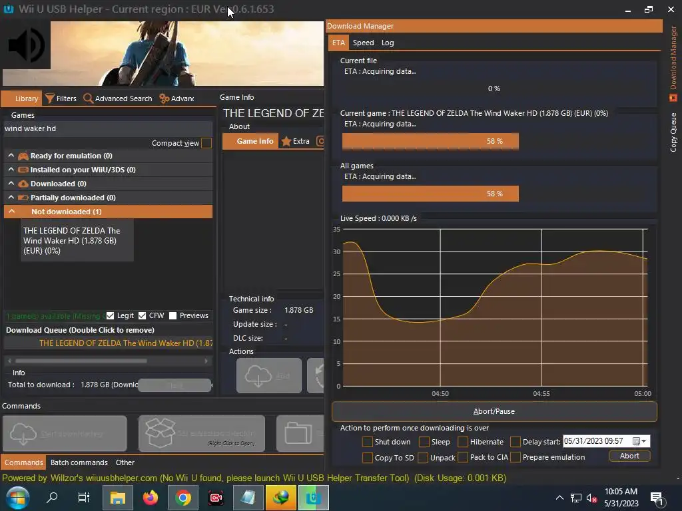This screenshot has height=511, width=682.
Task: Collapse the Ready for emulation group
Action: tap(11, 156)
